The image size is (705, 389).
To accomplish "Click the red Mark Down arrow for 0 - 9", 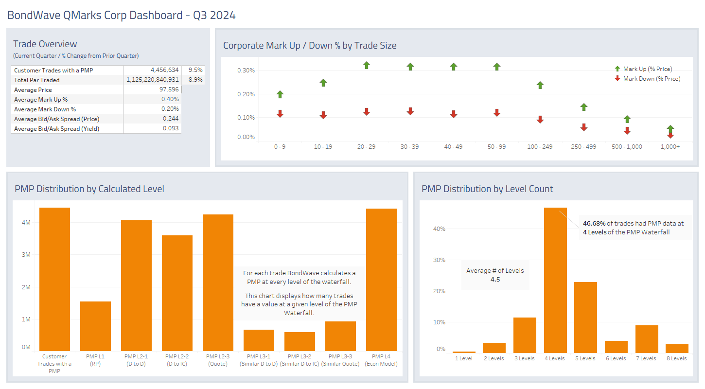I will (x=280, y=113).
